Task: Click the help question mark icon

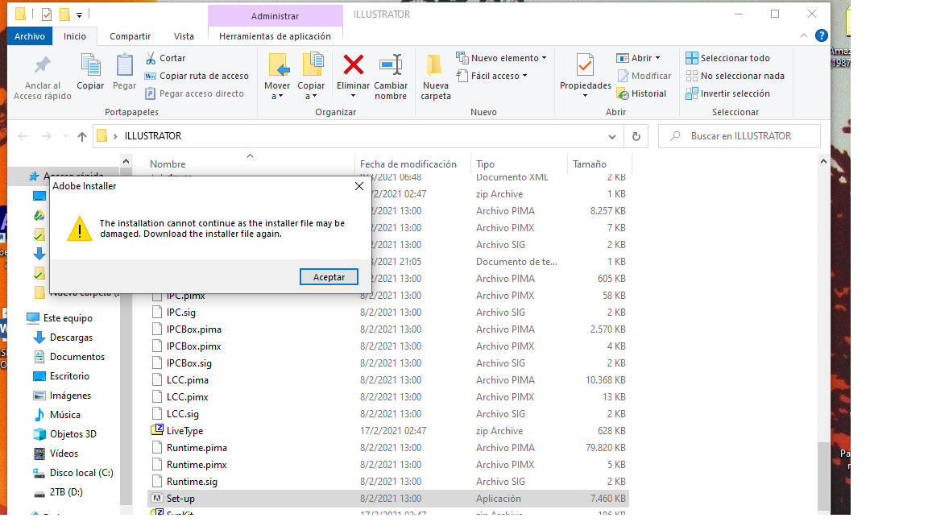Action: pyautogui.click(x=822, y=35)
